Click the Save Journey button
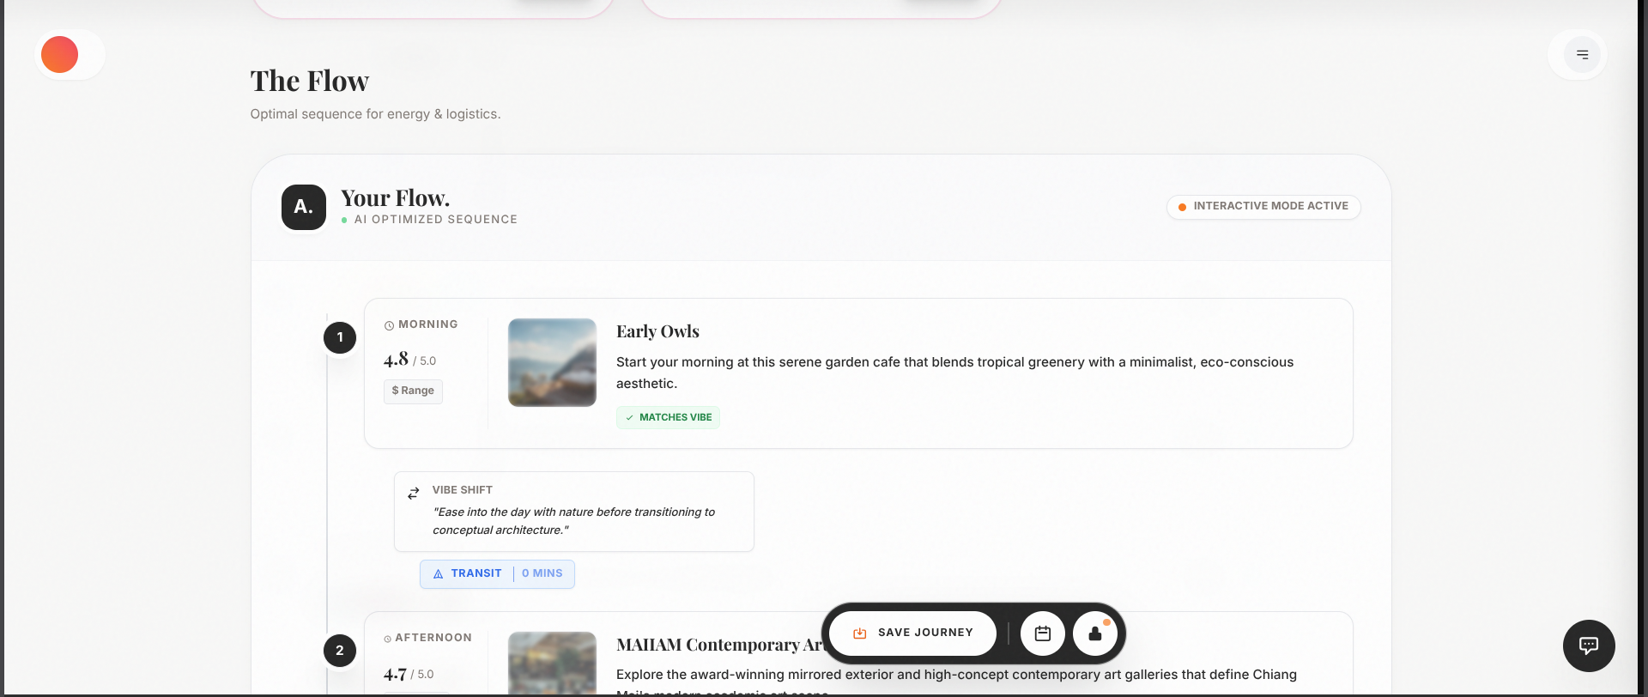The image size is (1648, 697). coord(912,633)
